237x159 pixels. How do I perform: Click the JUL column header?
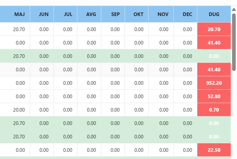pyautogui.click(x=68, y=14)
